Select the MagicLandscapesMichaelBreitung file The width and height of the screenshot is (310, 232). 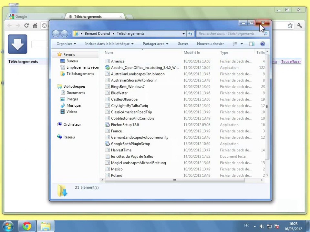click(139, 163)
